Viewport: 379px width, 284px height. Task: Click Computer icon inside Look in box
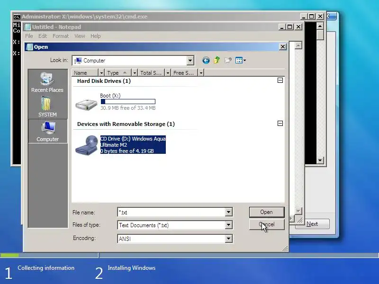[x=78, y=61]
